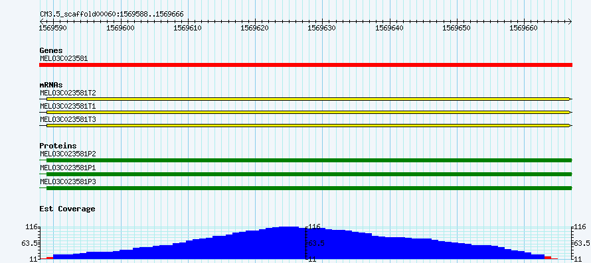This screenshot has width=591, height=263.
Task: Click the right 63.5 coverage axis label
Action: pyautogui.click(x=581, y=243)
